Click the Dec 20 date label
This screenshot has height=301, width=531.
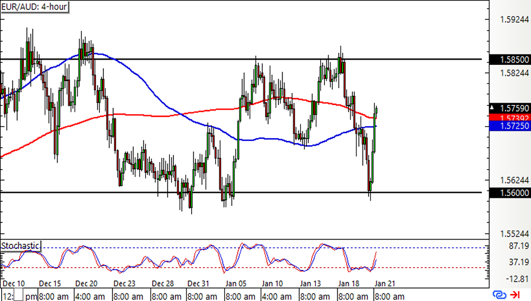[x=86, y=283]
